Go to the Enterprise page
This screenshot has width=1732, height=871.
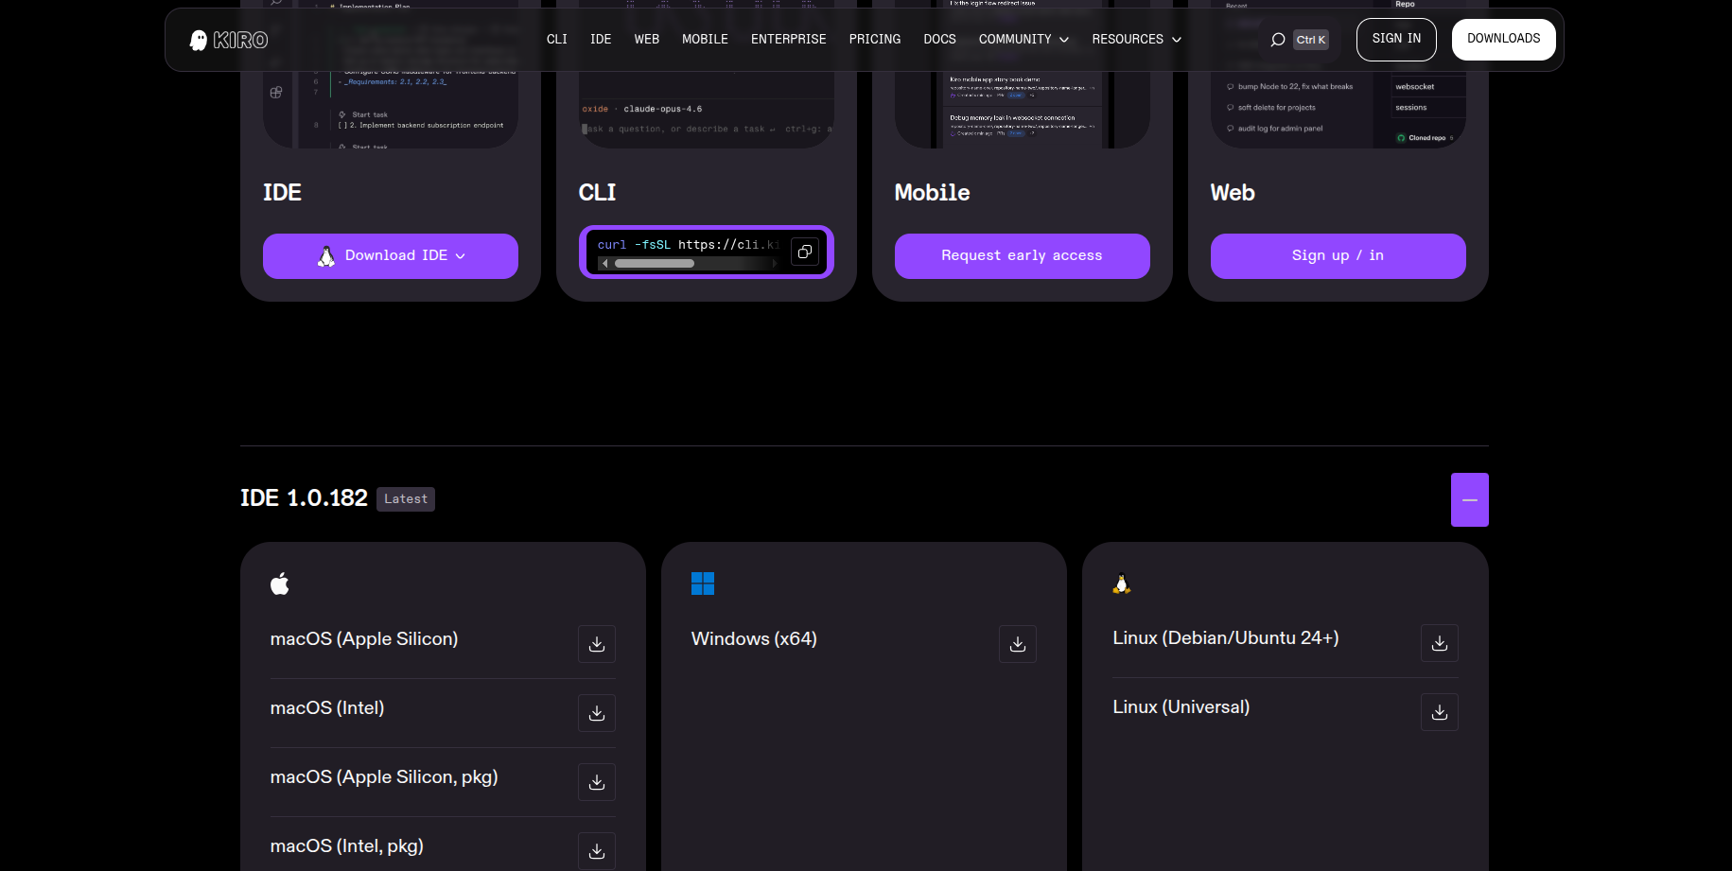(x=788, y=40)
